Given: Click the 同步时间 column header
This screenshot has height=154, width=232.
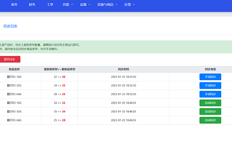Looking at the screenshot, I should [x=124, y=69].
